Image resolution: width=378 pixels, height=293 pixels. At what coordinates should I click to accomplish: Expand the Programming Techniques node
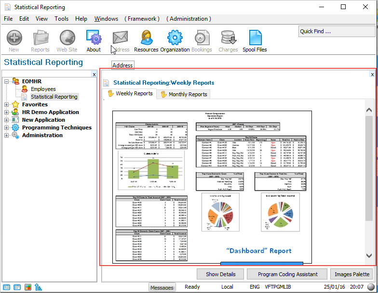(7, 127)
